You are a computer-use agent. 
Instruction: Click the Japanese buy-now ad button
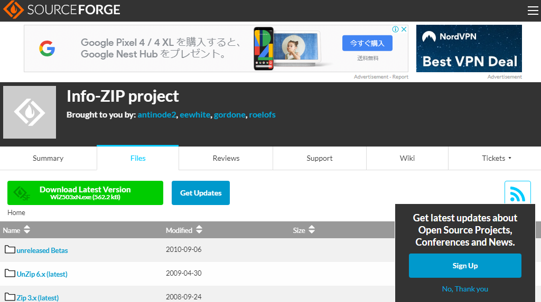pos(367,43)
